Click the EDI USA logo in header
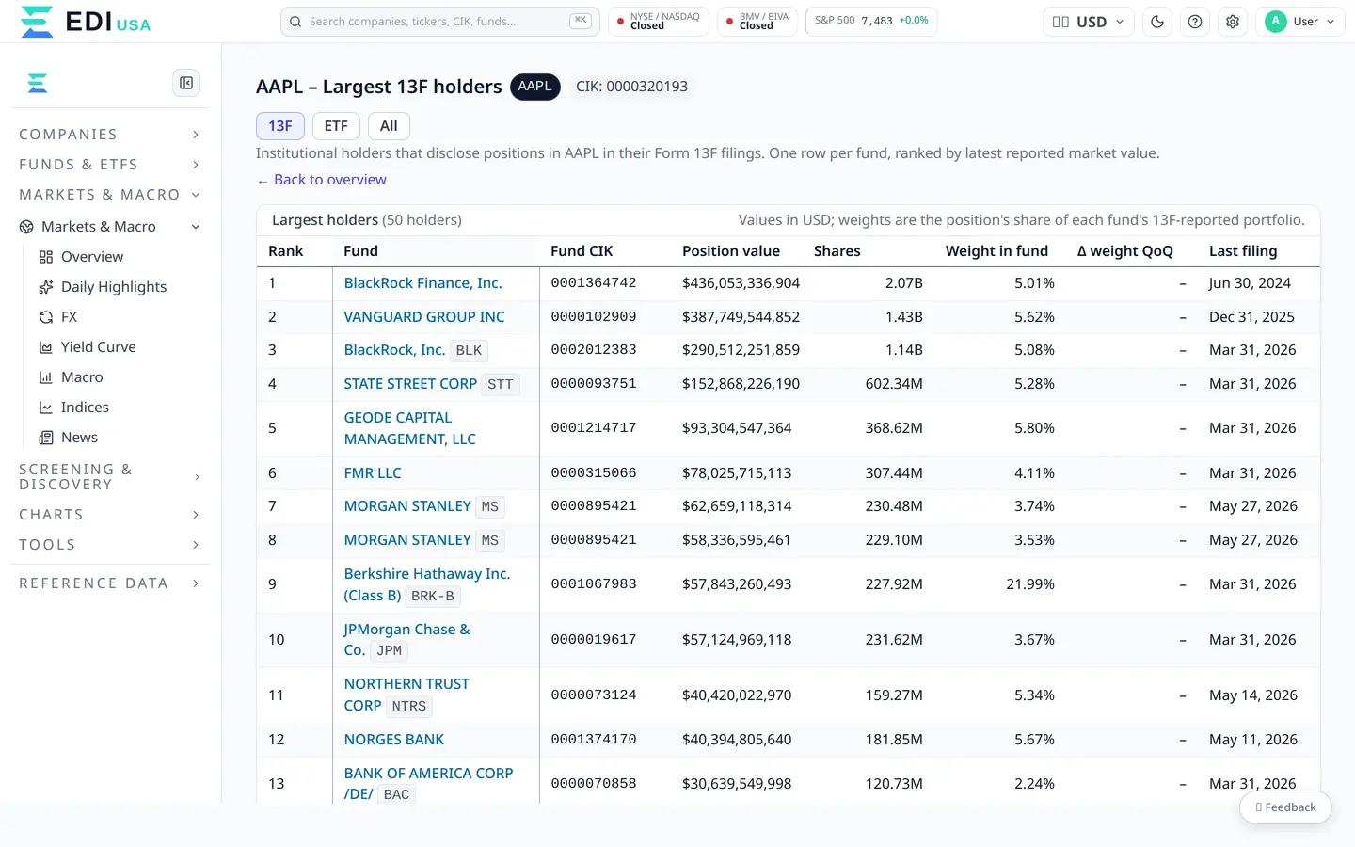 (85, 22)
